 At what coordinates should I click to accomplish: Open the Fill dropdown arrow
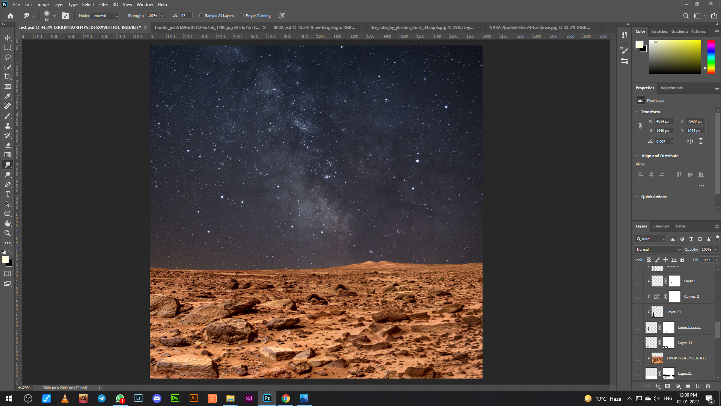coord(716,260)
